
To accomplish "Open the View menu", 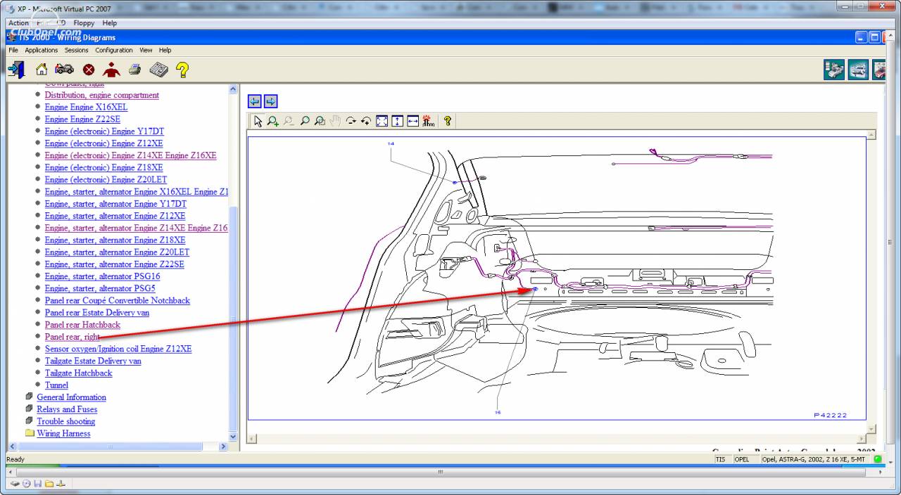I will click(146, 51).
